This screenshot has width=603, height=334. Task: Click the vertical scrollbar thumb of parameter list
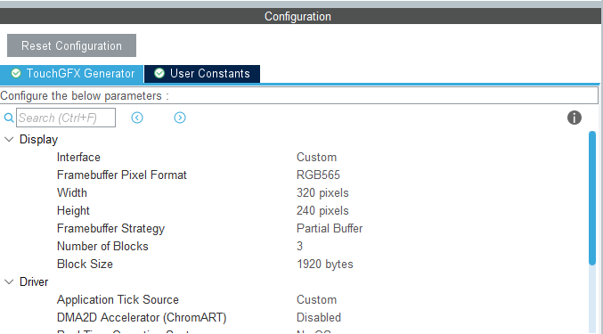pos(592,198)
